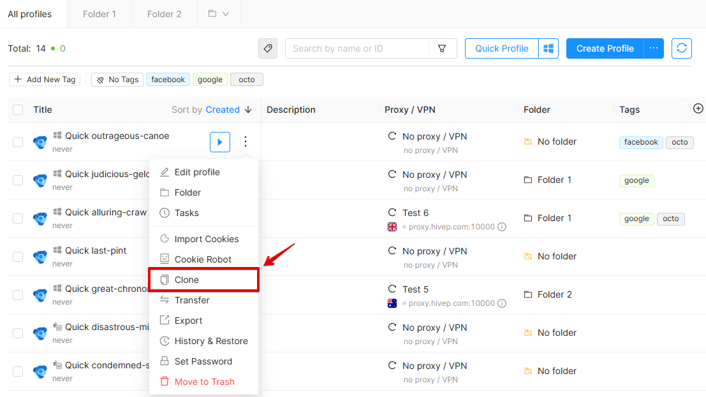706x397 pixels.
Task: Open the search filter funnel icon
Action: point(442,48)
